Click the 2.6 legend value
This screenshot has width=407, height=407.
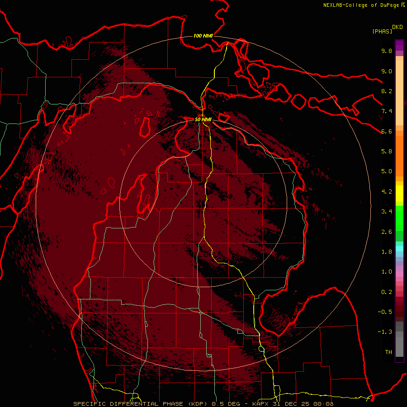pos(387,232)
